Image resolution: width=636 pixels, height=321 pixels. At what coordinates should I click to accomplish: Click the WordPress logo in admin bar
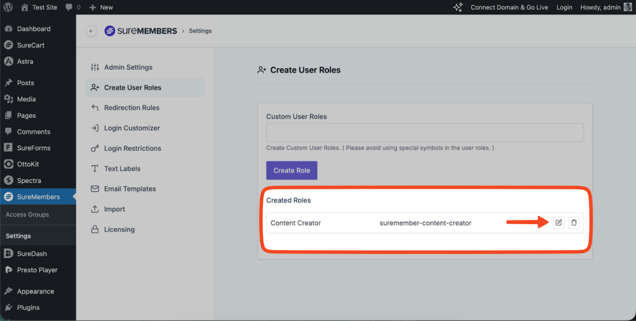click(x=8, y=7)
